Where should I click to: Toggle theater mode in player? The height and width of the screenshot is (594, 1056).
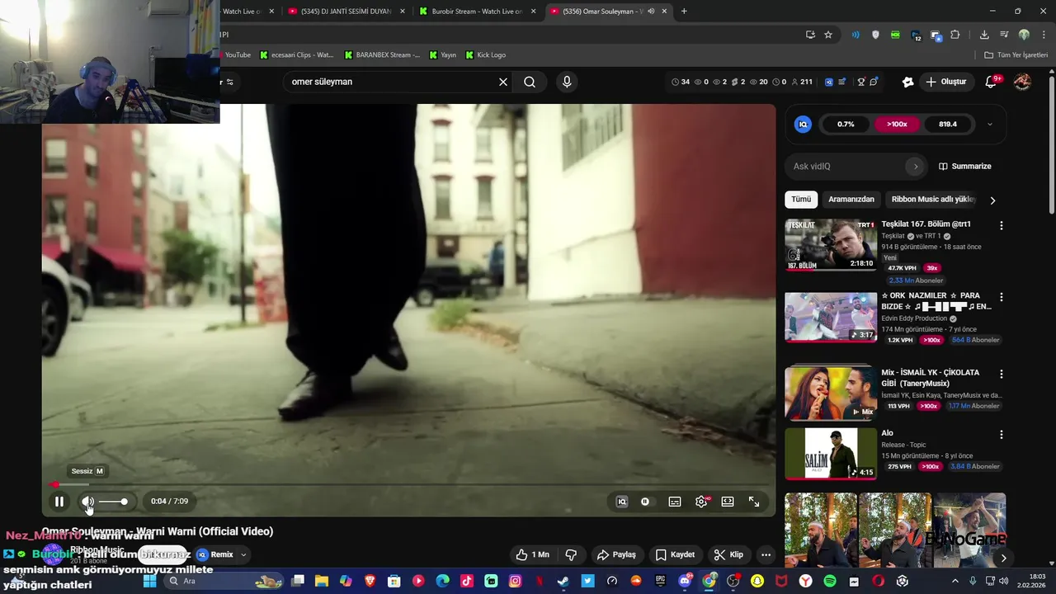pos(728,502)
